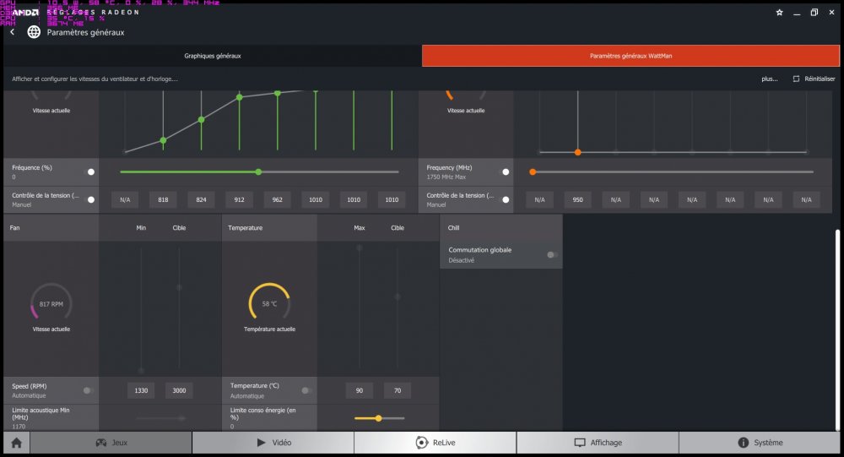Click Paramètres généraux title text
The image size is (844, 457).
85,32
